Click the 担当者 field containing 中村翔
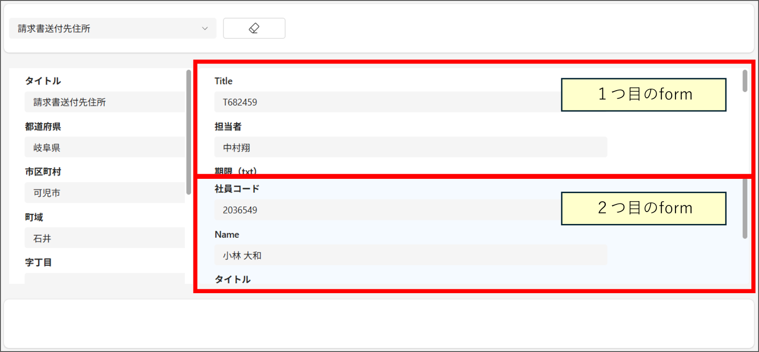The image size is (759, 352). tap(410, 148)
